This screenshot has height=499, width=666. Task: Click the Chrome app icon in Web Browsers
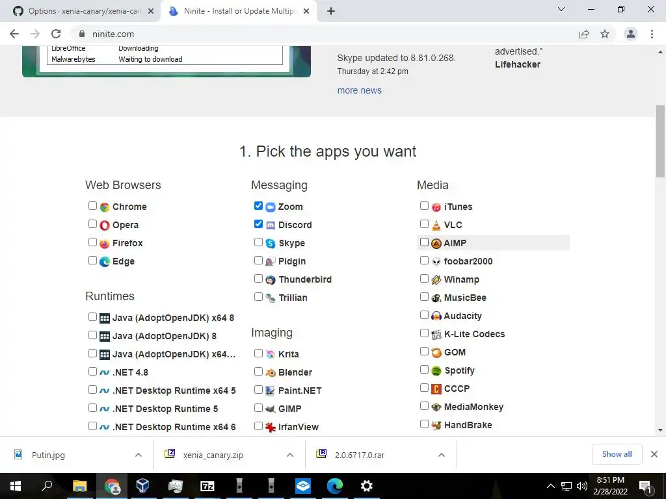[x=105, y=207]
